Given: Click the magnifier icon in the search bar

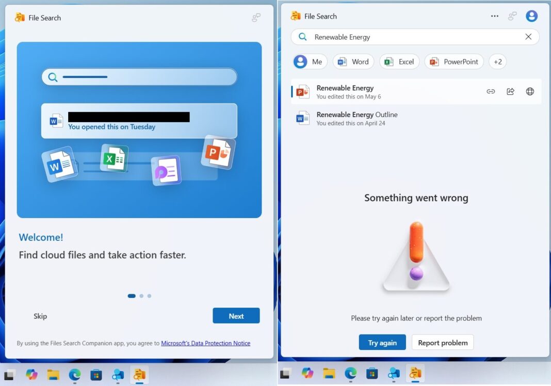Looking at the screenshot, I should [302, 37].
